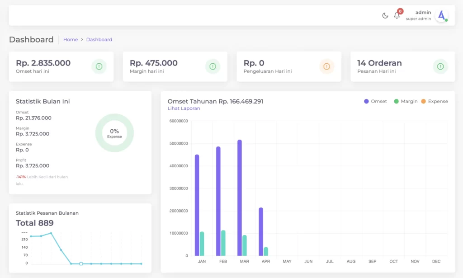Click the Pesanan Hari ini info icon
463x278 pixels.
[x=440, y=66]
